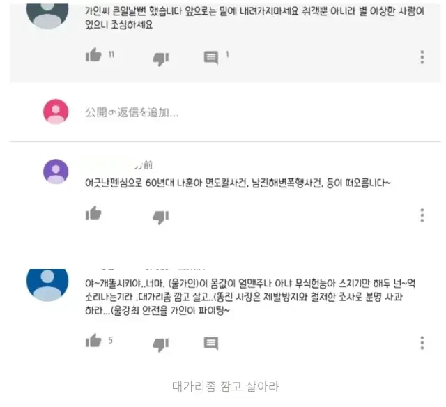Click the purple commenter avatar
This screenshot has width=446, height=407.
[x=56, y=171]
